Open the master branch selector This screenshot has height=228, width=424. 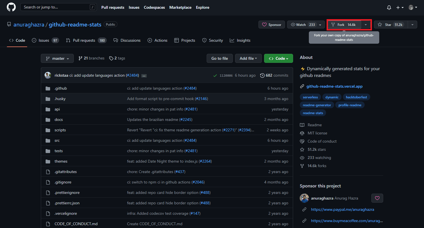[57, 58]
